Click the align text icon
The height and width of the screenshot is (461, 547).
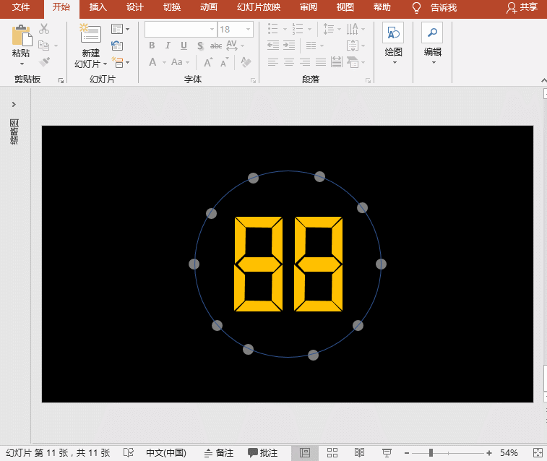coord(353,46)
